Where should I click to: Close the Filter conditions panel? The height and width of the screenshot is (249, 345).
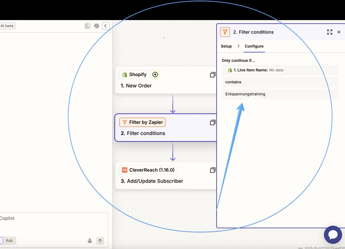click(x=339, y=32)
